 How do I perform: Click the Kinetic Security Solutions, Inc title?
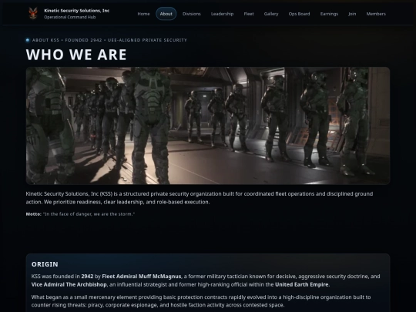point(77,11)
